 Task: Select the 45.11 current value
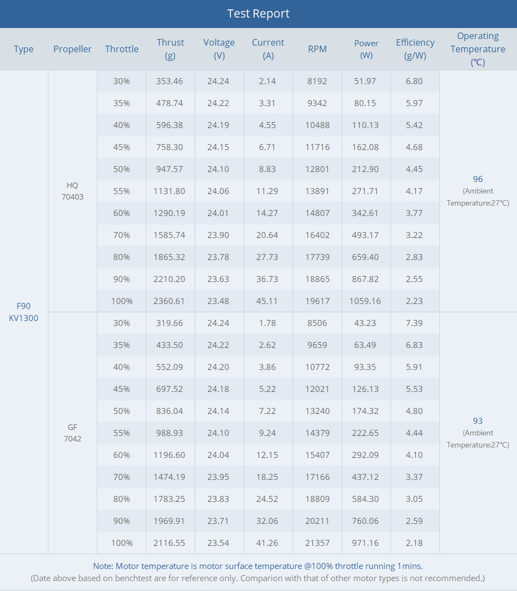268,301
